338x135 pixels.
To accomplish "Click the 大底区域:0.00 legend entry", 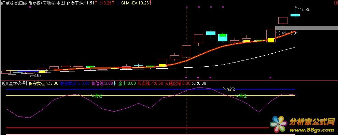I will (178, 83).
